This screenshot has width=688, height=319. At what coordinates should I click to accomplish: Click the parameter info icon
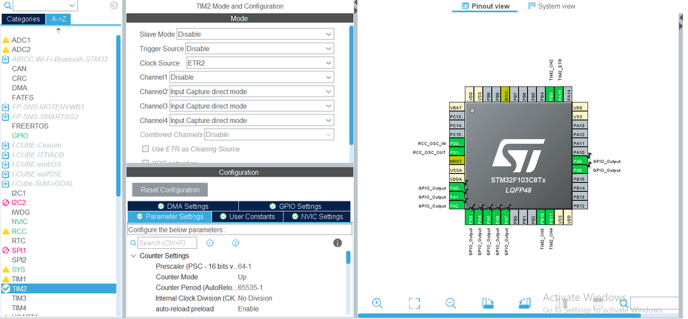337,243
